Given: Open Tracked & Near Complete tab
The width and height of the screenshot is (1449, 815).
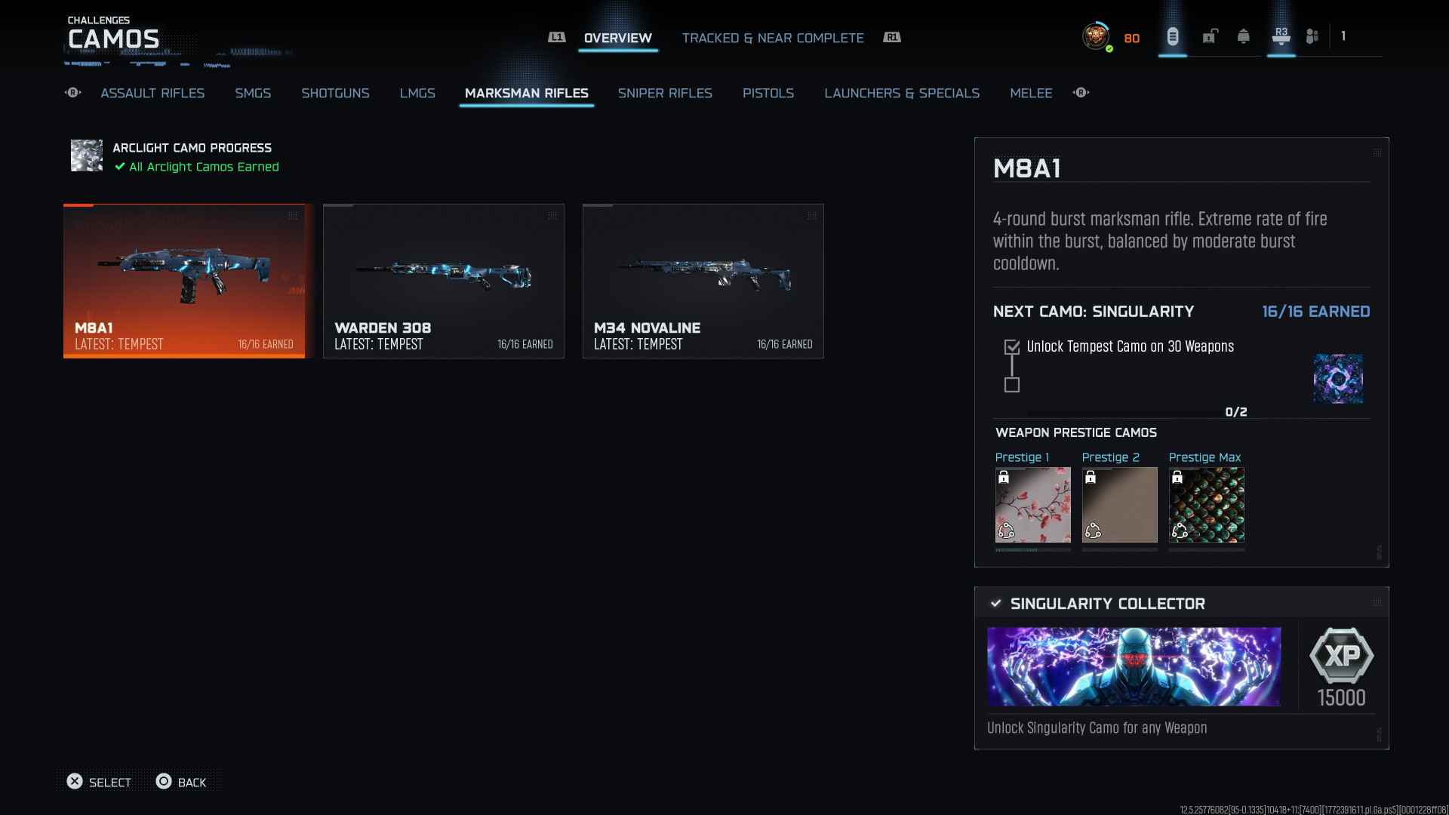Looking at the screenshot, I should click(772, 38).
